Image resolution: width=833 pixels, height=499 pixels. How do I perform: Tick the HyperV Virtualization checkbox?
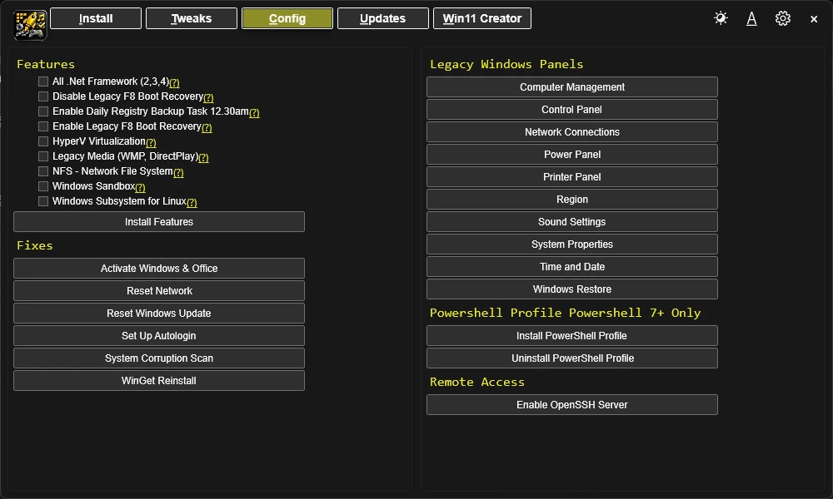coord(43,141)
